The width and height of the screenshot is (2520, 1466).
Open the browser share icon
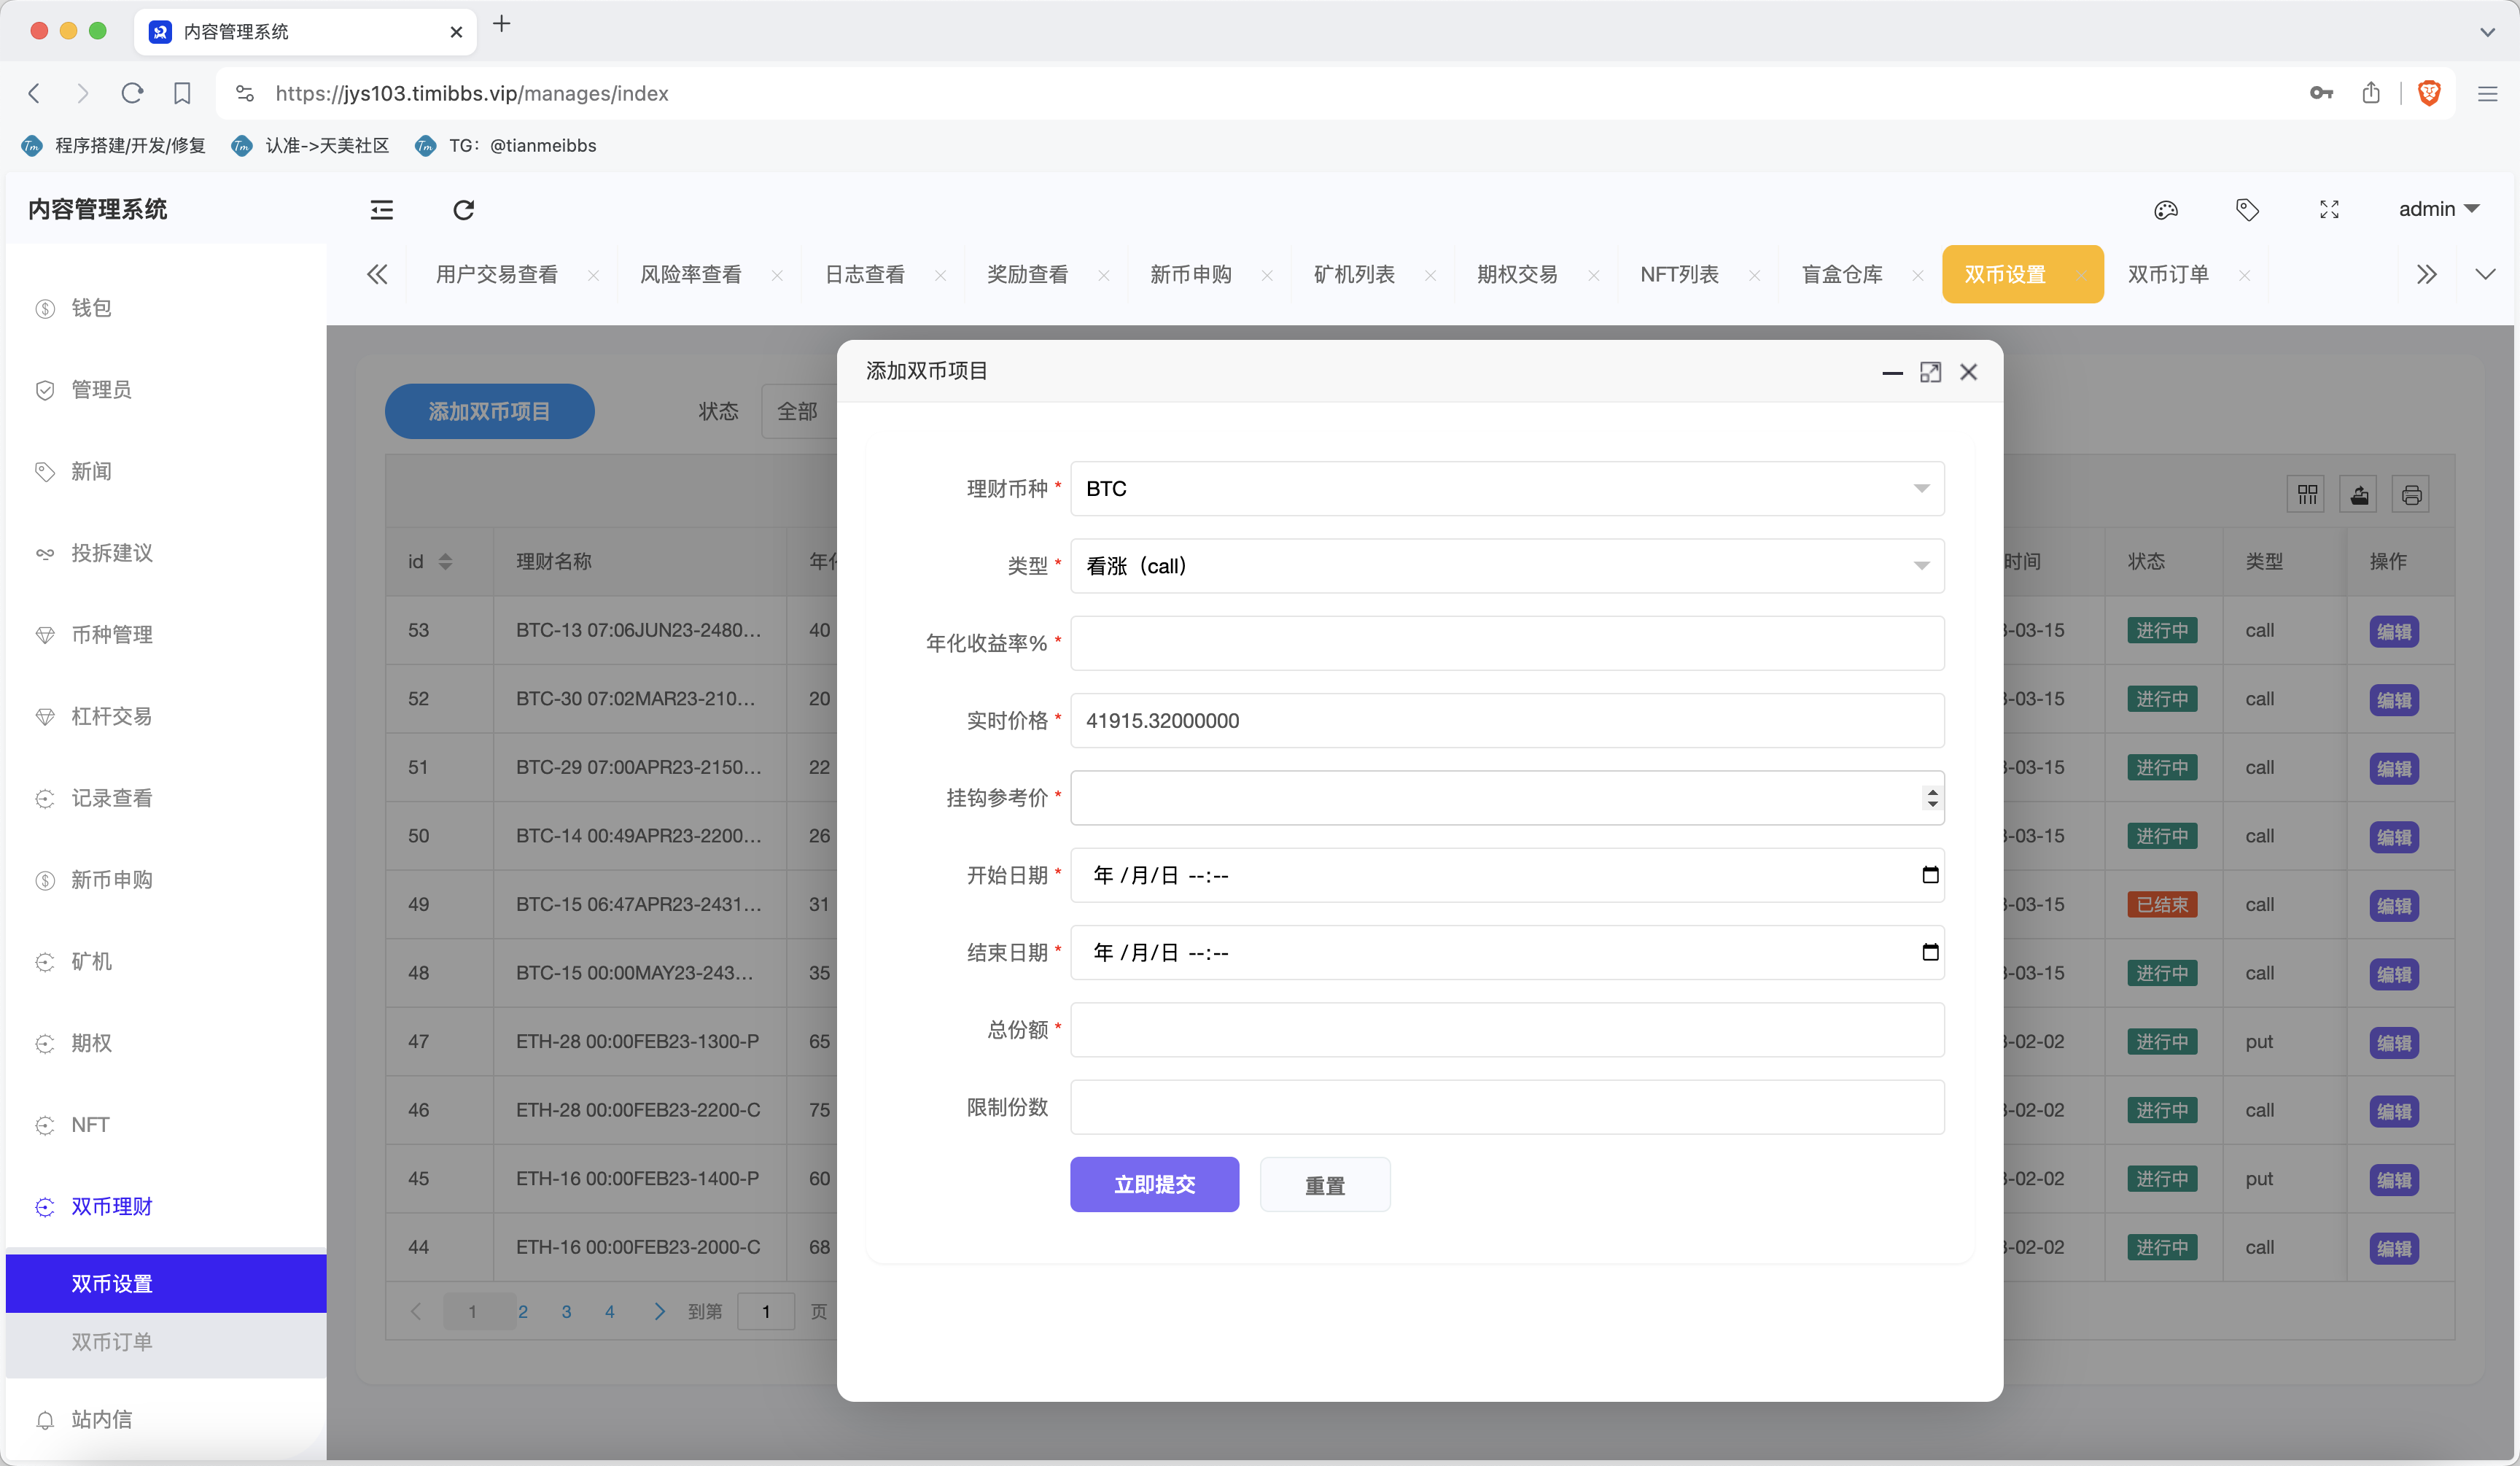click(2371, 93)
